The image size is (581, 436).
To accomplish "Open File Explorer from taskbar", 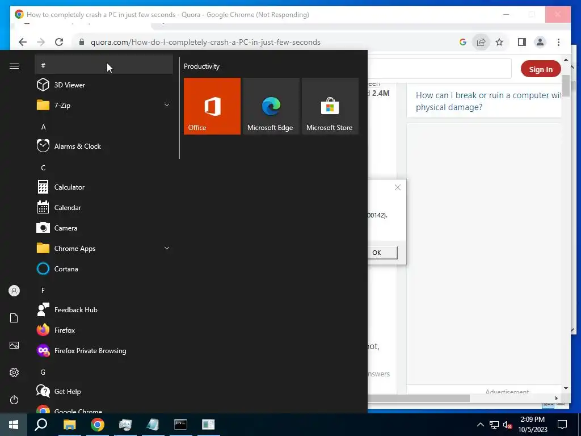I will [69, 425].
